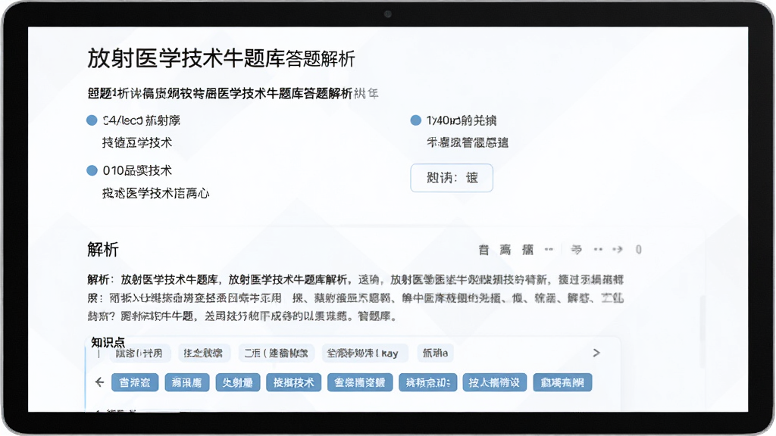
Task: Click the outlined button below the answer options
Action: 452,178
